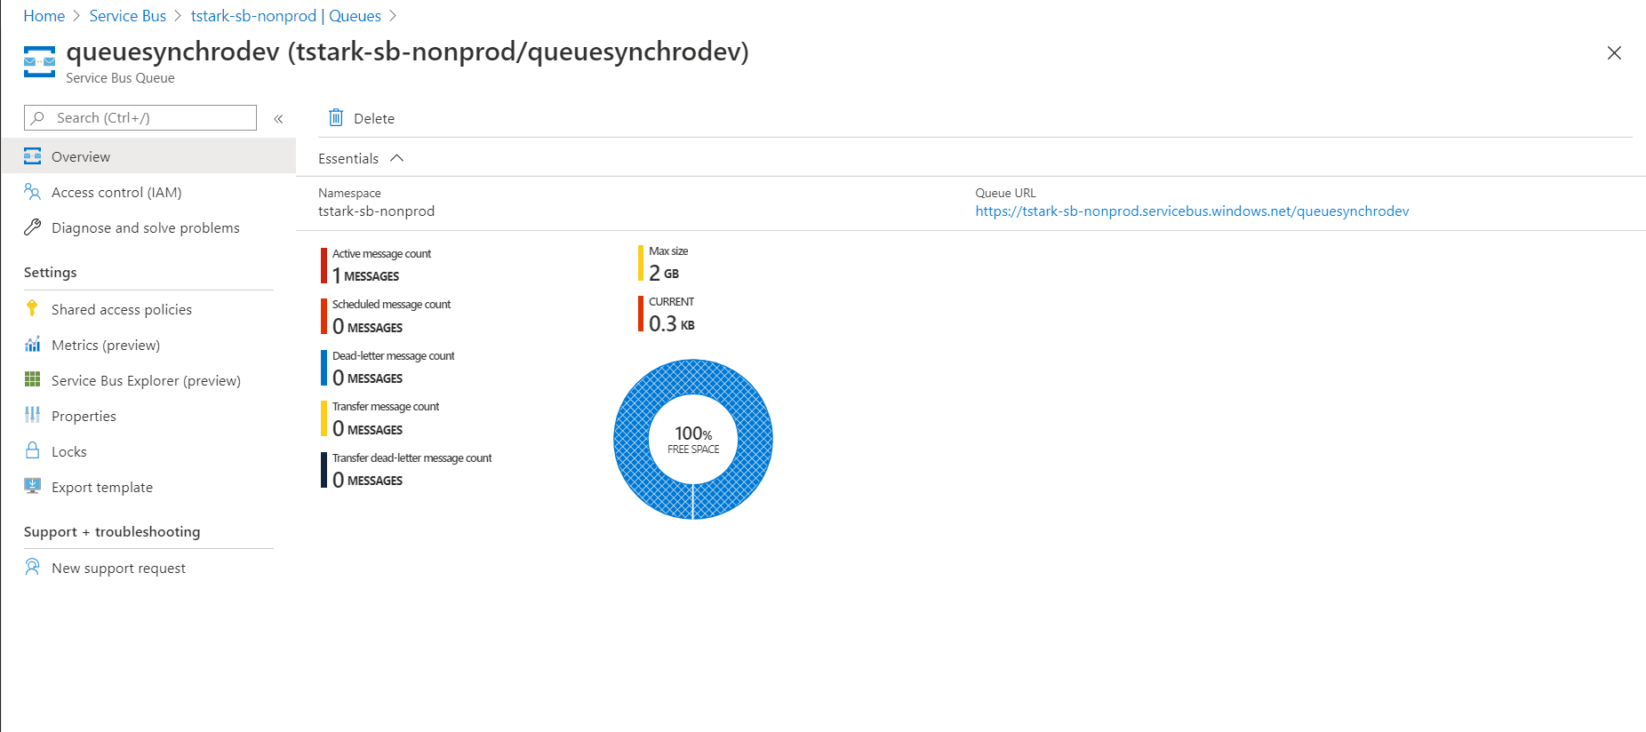The image size is (1646, 732).
Task: Click the red Scheduled message count color bar
Action: [x=324, y=316]
